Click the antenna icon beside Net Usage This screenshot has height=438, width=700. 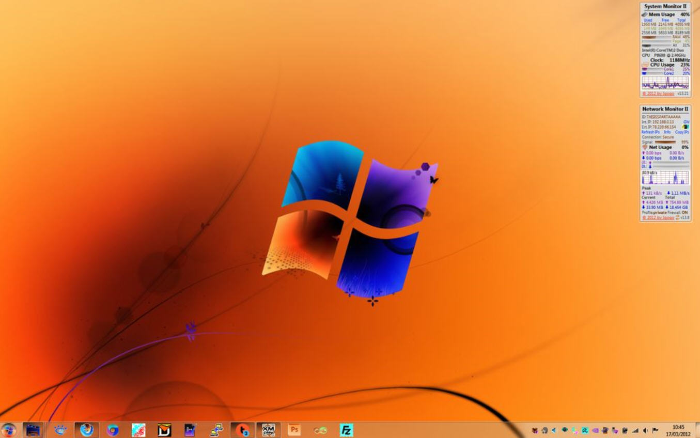[x=645, y=148]
